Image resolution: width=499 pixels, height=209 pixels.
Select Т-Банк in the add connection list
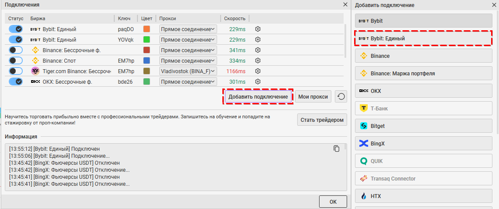[x=424, y=108]
